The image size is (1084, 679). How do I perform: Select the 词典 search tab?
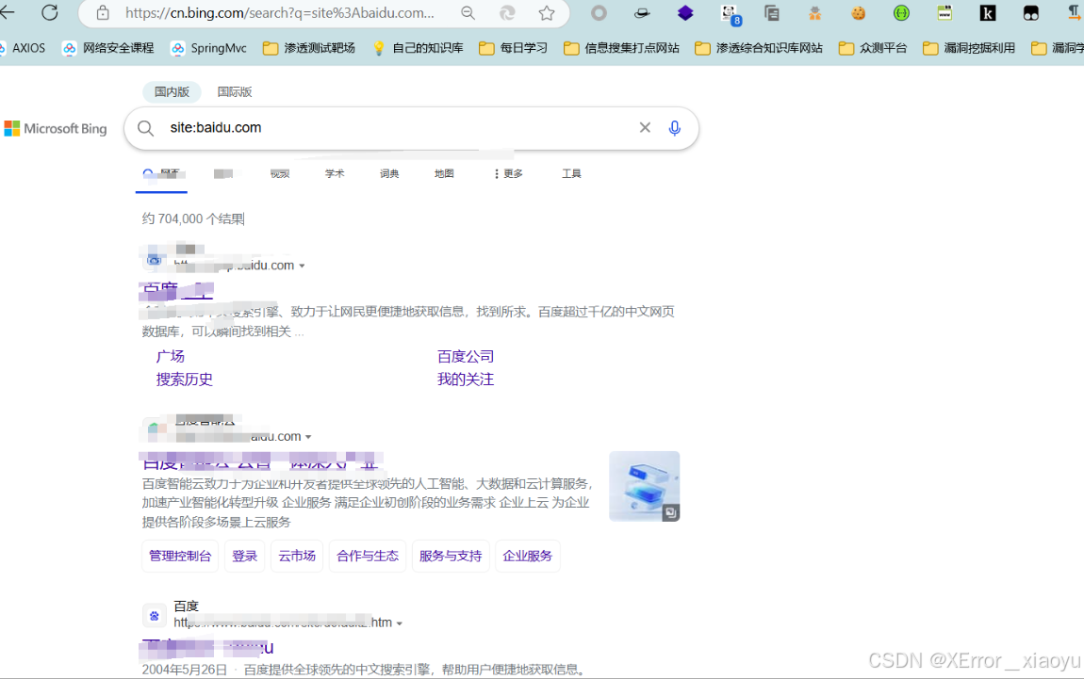pyautogui.click(x=389, y=173)
